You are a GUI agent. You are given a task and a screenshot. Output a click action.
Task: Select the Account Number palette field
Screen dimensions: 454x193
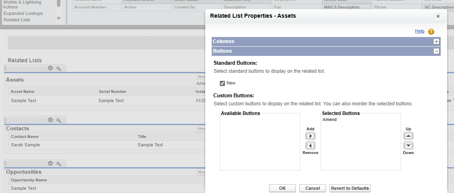click(97, 7)
